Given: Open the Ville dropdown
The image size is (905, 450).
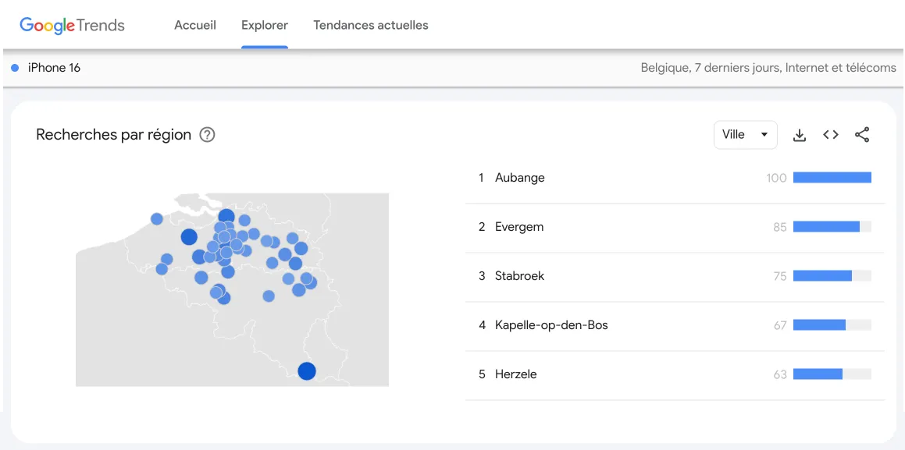Looking at the screenshot, I should [745, 135].
